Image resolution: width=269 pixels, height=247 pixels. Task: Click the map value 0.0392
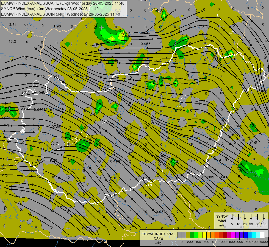pyautogui.click(x=208, y=177)
